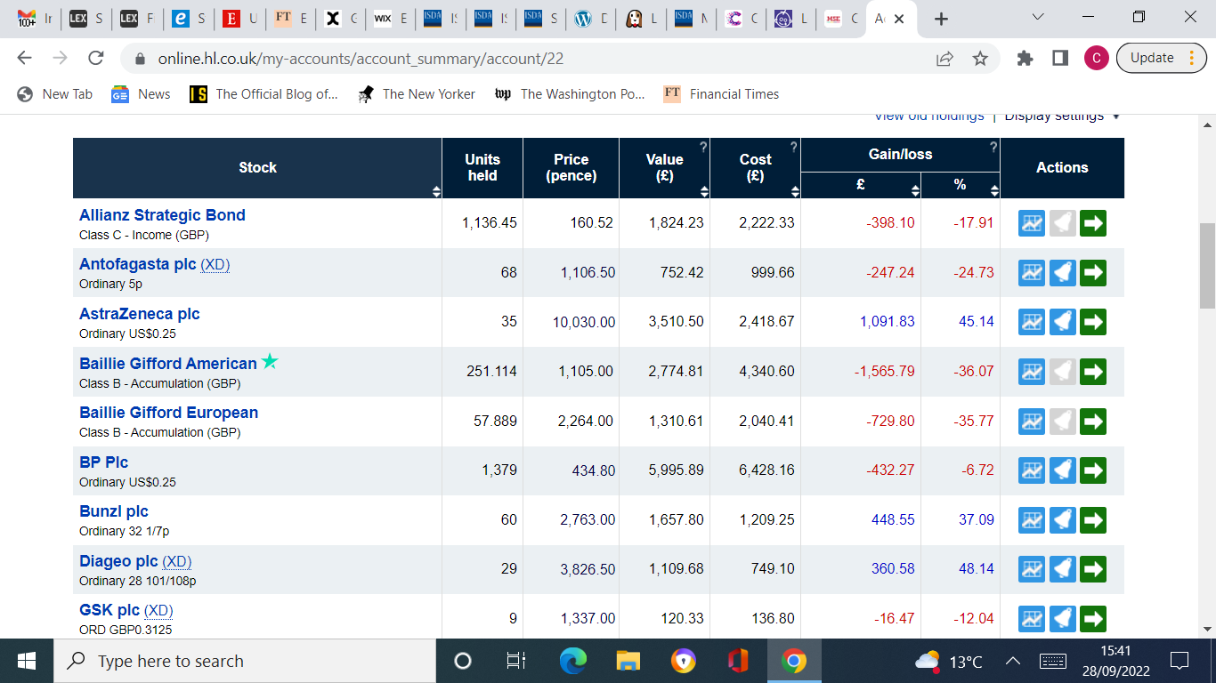Open the chart icon for AstraZeneca plc
Image resolution: width=1216 pixels, height=683 pixels.
[x=1032, y=322]
